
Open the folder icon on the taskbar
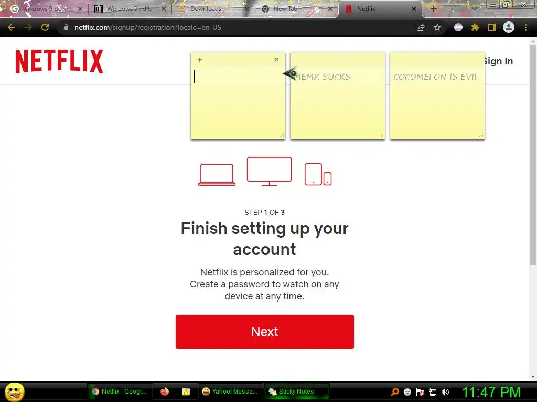point(186,392)
